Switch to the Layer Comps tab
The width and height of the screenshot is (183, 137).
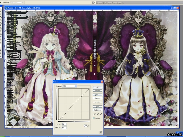tap(117, 3)
